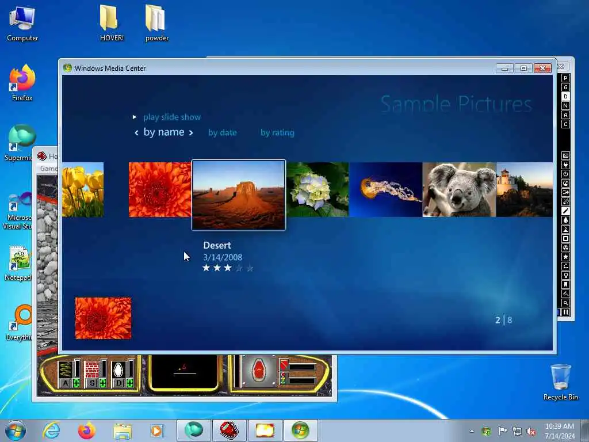Click the magnifier search icon in the Powder sidebar
This screenshot has width=589, height=442.
[565, 303]
